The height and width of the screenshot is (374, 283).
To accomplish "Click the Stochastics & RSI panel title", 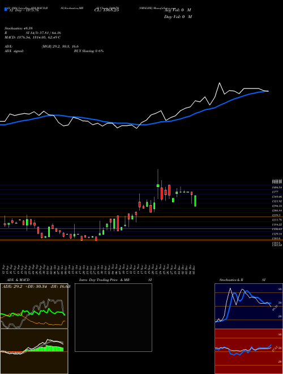I will pos(242,280).
